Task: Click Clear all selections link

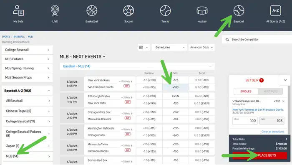Action: coord(273,132)
